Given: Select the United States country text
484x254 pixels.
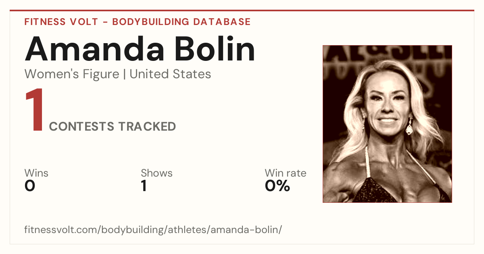Looking at the screenshot, I should (170, 74).
